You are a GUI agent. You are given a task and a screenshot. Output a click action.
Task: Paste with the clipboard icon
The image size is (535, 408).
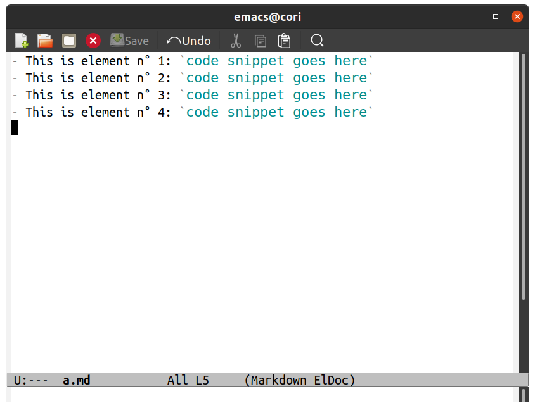[x=284, y=41]
